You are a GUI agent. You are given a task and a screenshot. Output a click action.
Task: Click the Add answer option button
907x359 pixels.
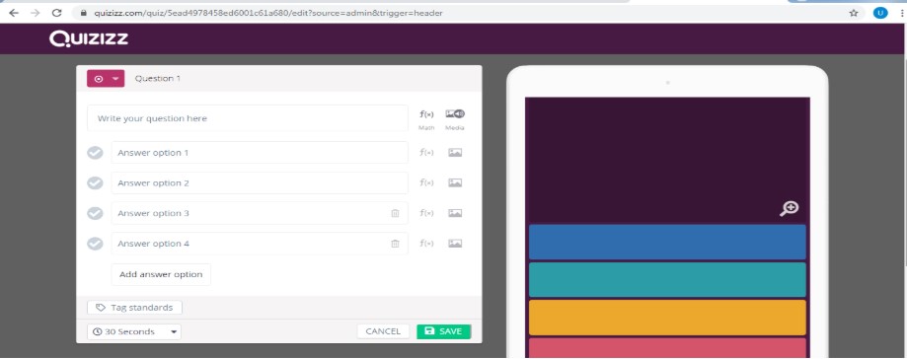pyautogui.click(x=161, y=274)
